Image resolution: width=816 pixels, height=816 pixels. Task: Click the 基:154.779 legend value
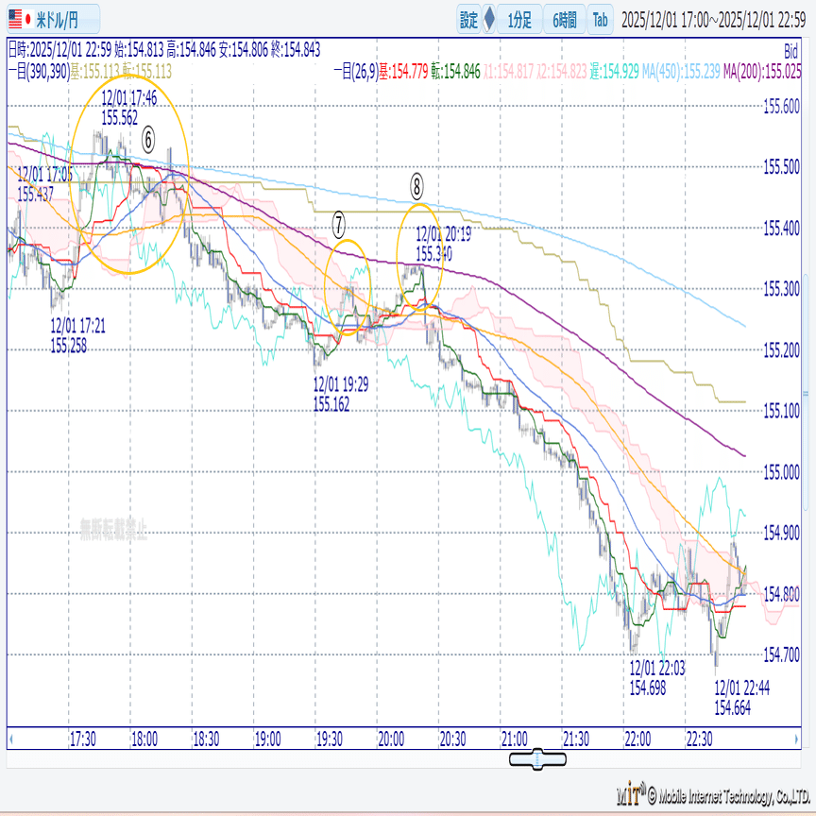click(403, 72)
